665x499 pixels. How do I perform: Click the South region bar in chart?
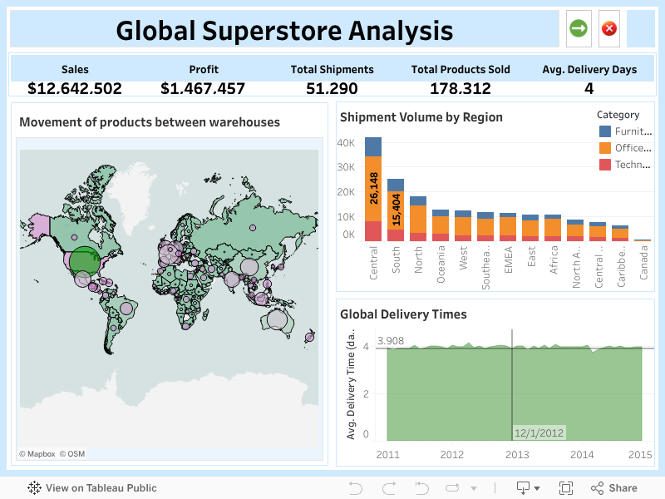coord(396,210)
